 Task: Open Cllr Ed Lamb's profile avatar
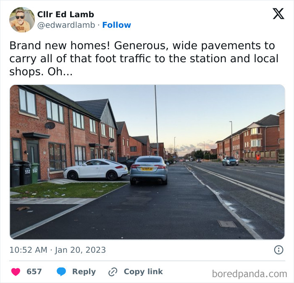tap(22, 20)
